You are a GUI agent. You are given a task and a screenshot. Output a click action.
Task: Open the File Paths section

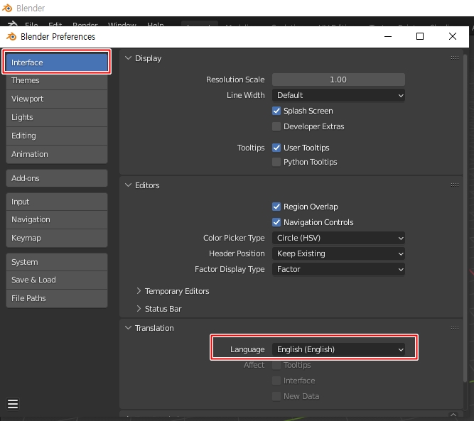pyautogui.click(x=57, y=298)
